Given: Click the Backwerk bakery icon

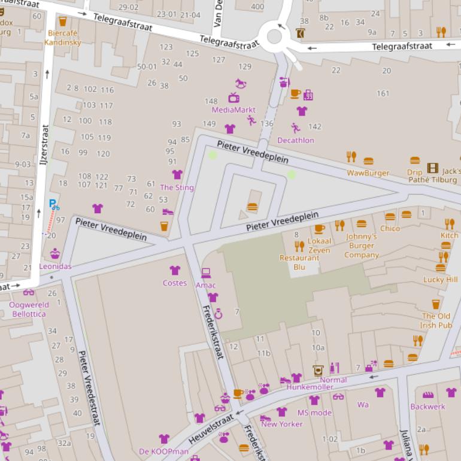Looking at the screenshot, I should click(427, 395).
